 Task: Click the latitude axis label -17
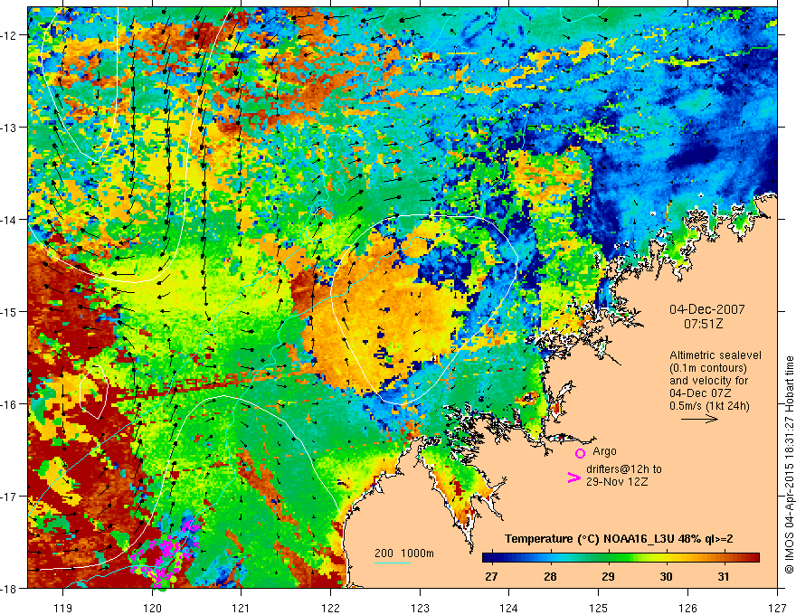click(10, 496)
